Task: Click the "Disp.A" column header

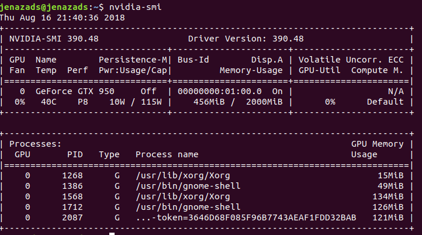Action: coord(267,60)
